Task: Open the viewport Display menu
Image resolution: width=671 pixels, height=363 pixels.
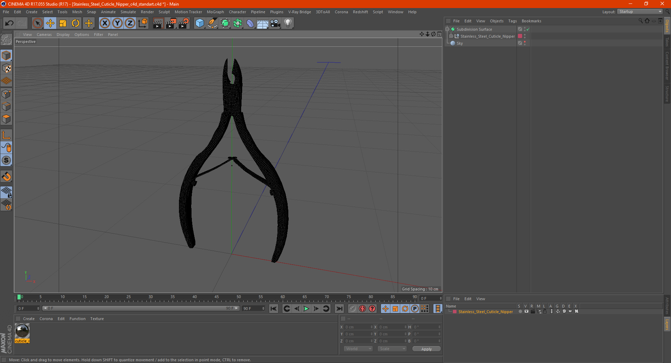Action: [x=63, y=35]
